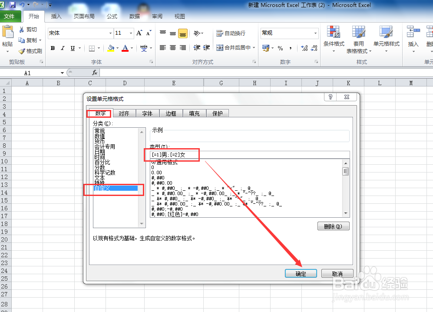
Task: Switch to the 页面布局 ribbon tab
Action: point(84,17)
